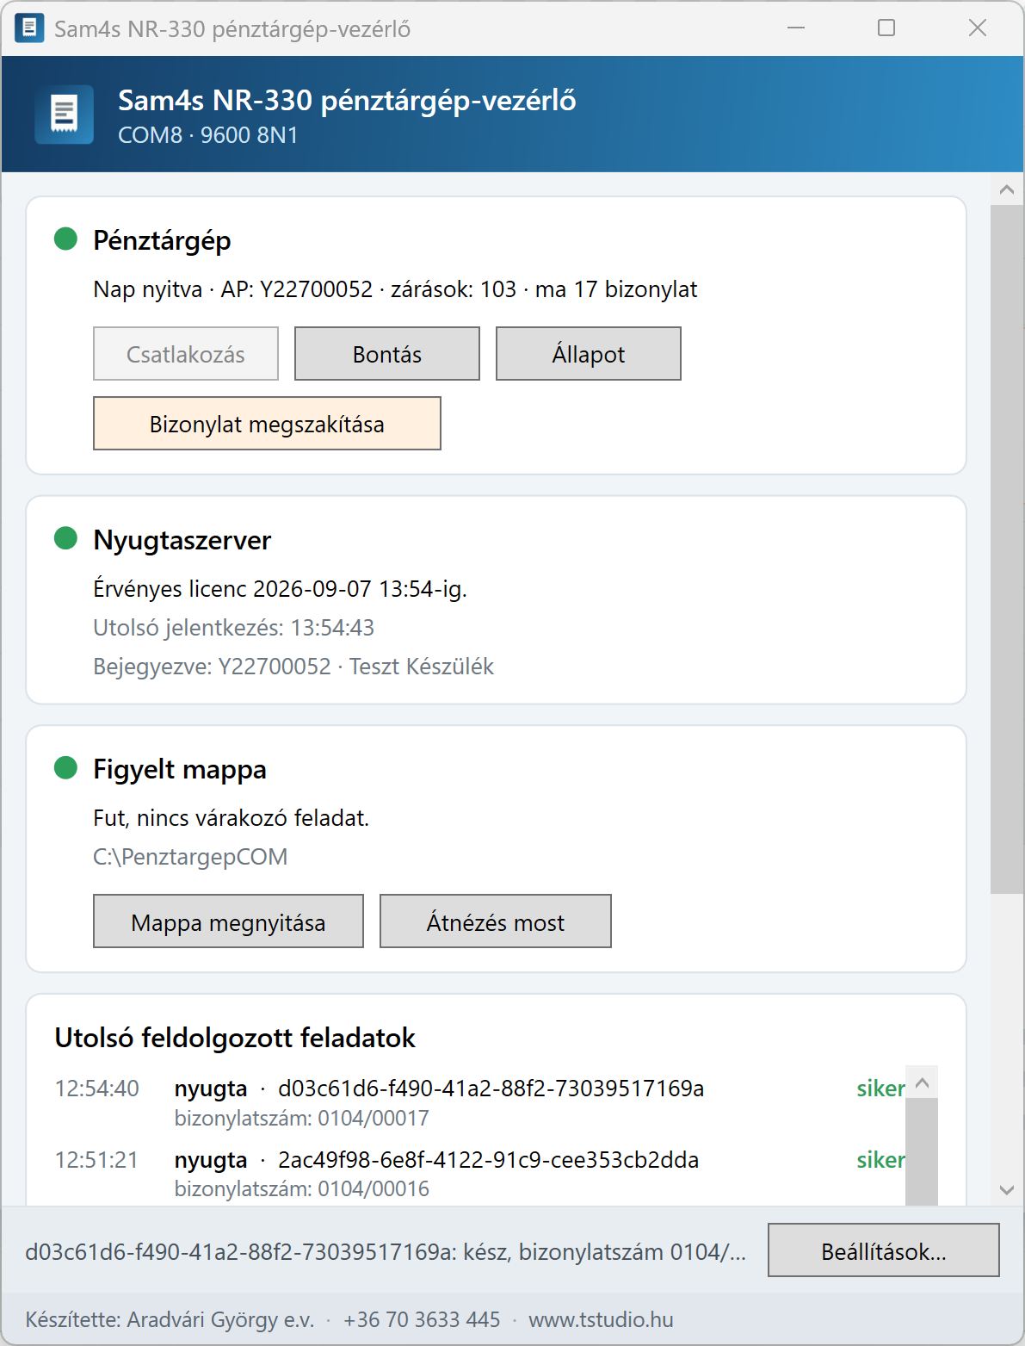
Task: Click the Átnézés most button
Action: pyautogui.click(x=496, y=922)
